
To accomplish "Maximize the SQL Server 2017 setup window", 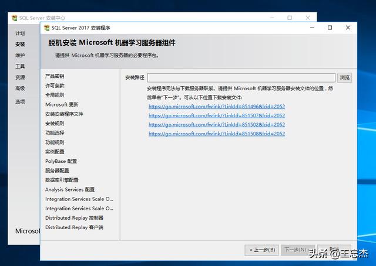I will click(330, 28).
